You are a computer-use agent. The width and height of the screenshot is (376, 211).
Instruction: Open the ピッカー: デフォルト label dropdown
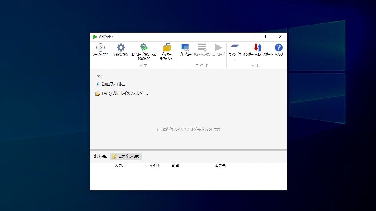pos(167,57)
